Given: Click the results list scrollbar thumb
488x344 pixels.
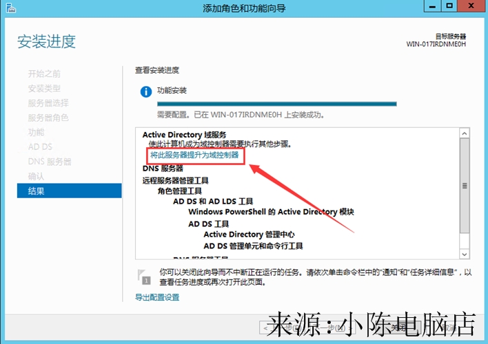Looking at the screenshot, I should coord(465,186).
